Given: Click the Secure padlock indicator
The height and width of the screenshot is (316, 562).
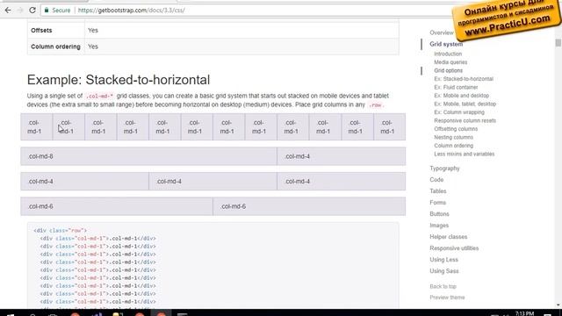Looking at the screenshot, I should point(57,11).
